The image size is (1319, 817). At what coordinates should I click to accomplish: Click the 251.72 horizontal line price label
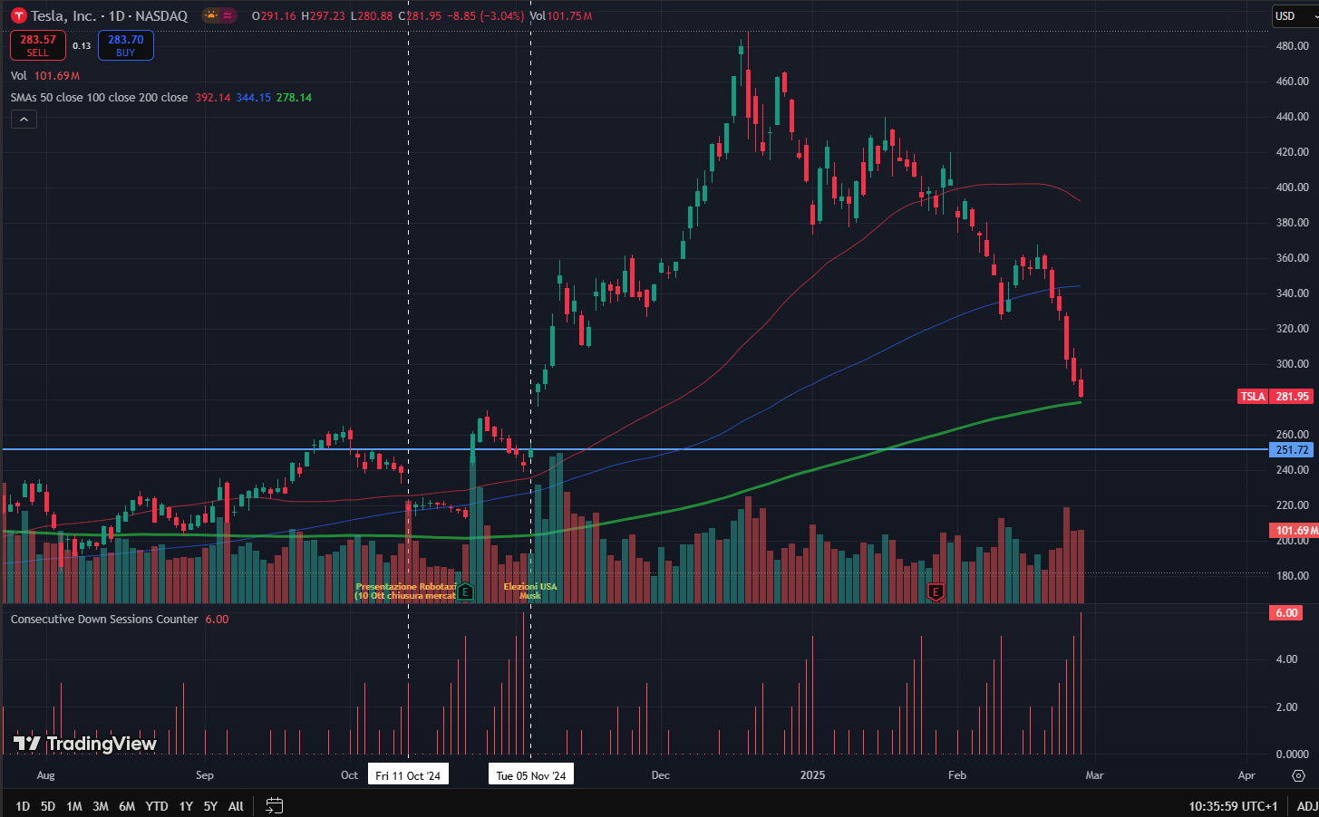tap(1292, 450)
